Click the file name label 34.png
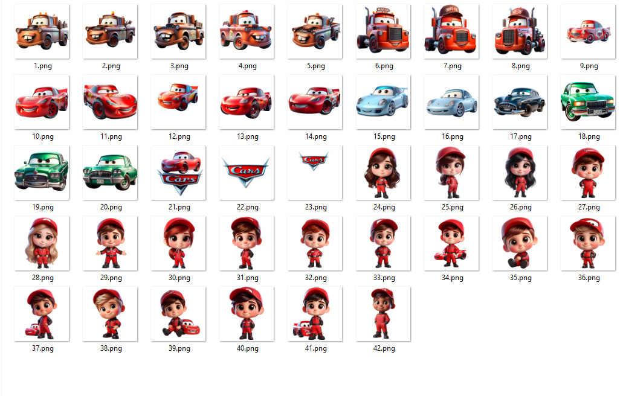Image resolution: width=626 pixels, height=396 pixels. tap(453, 278)
